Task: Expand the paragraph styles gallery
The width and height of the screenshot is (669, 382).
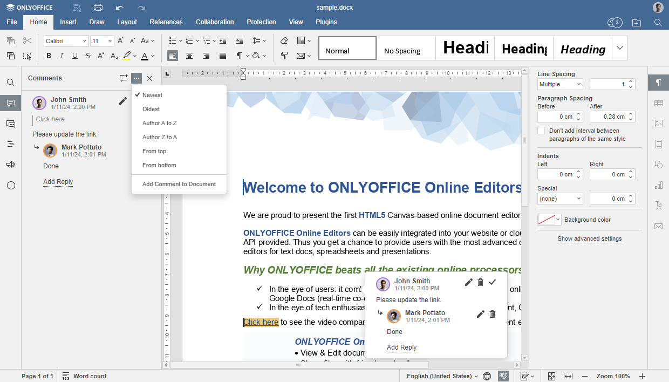Action: (x=620, y=48)
